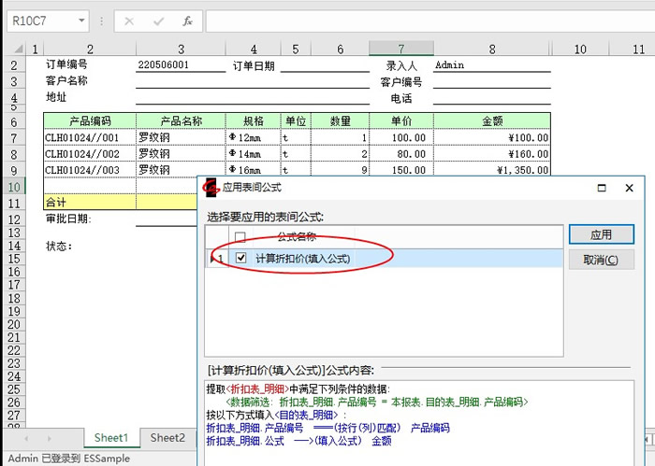Click the formula bar cancel X icon

pyautogui.click(x=129, y=21)
